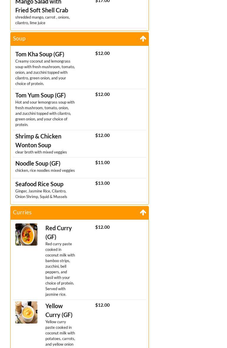The height and width of the screenshot is (348, 227).
Task: Choose the Seafood Rice Soup item
Action: click(39, 184)
